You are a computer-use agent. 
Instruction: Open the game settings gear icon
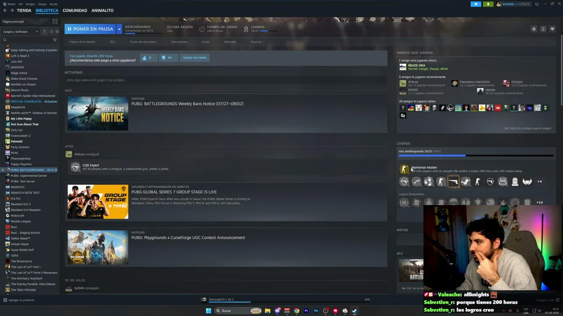(x=534, y=29)
